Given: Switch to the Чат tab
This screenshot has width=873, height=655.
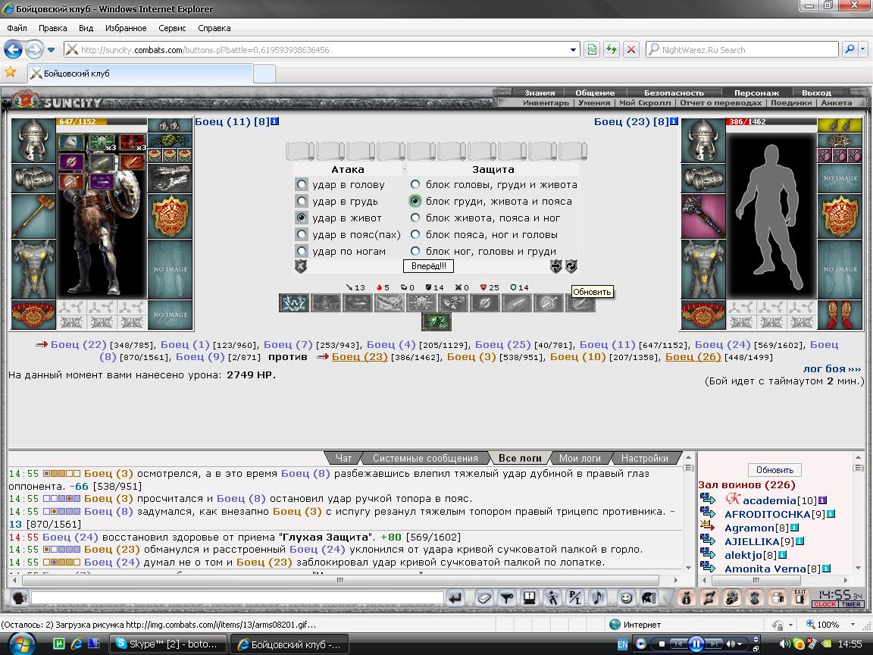Looking at the screenshot, I should pyautogui.click(x=343, y=458).
